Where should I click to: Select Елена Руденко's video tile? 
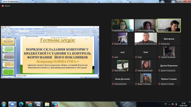click(122, 25)
